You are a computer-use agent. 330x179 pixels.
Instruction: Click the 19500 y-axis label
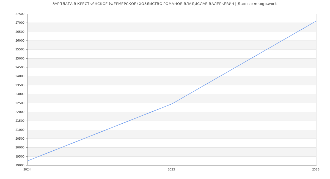tap(20, 156)
